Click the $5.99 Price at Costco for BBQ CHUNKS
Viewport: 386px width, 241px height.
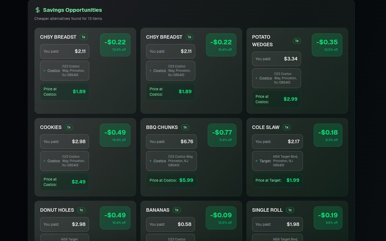click(171, 180)
